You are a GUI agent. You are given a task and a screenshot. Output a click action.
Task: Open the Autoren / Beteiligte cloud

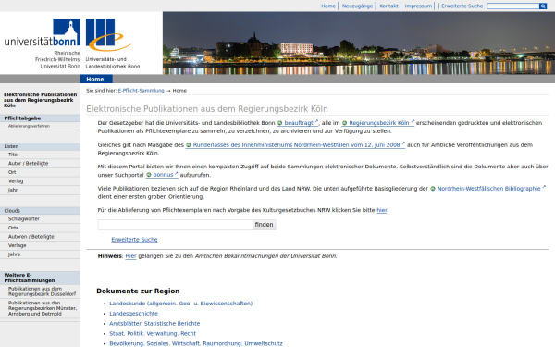pos(31,237)
